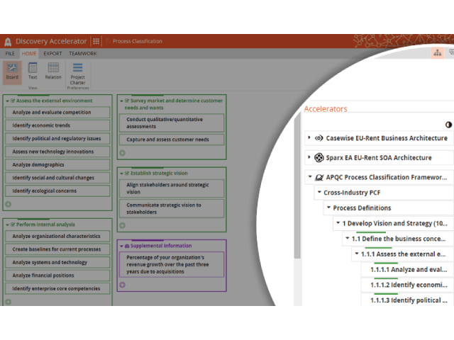This screenshot has height=340, width=454.
Task: Collapse 1.1 Define the business concept node
Action: [x=347, y=238]
